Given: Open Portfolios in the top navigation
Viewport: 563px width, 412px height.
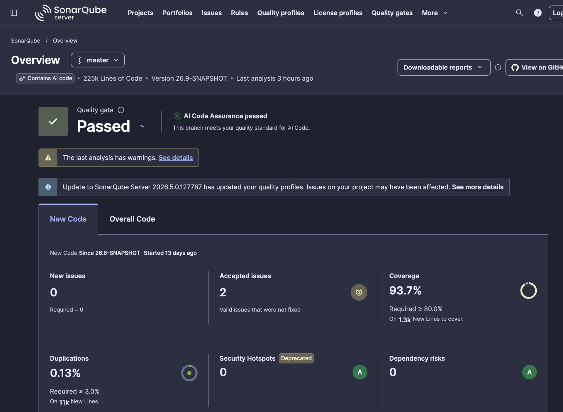Looking at the screenshot, I should click(x=177, y=13).
